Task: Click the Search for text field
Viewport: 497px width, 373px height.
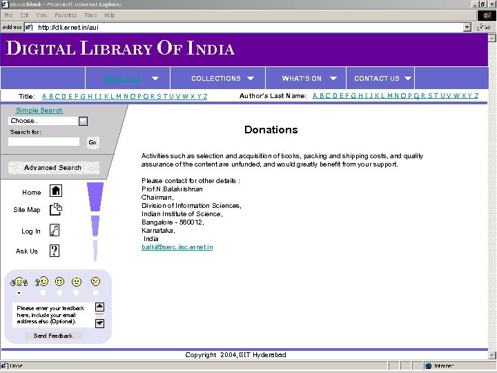Action: 43,142
